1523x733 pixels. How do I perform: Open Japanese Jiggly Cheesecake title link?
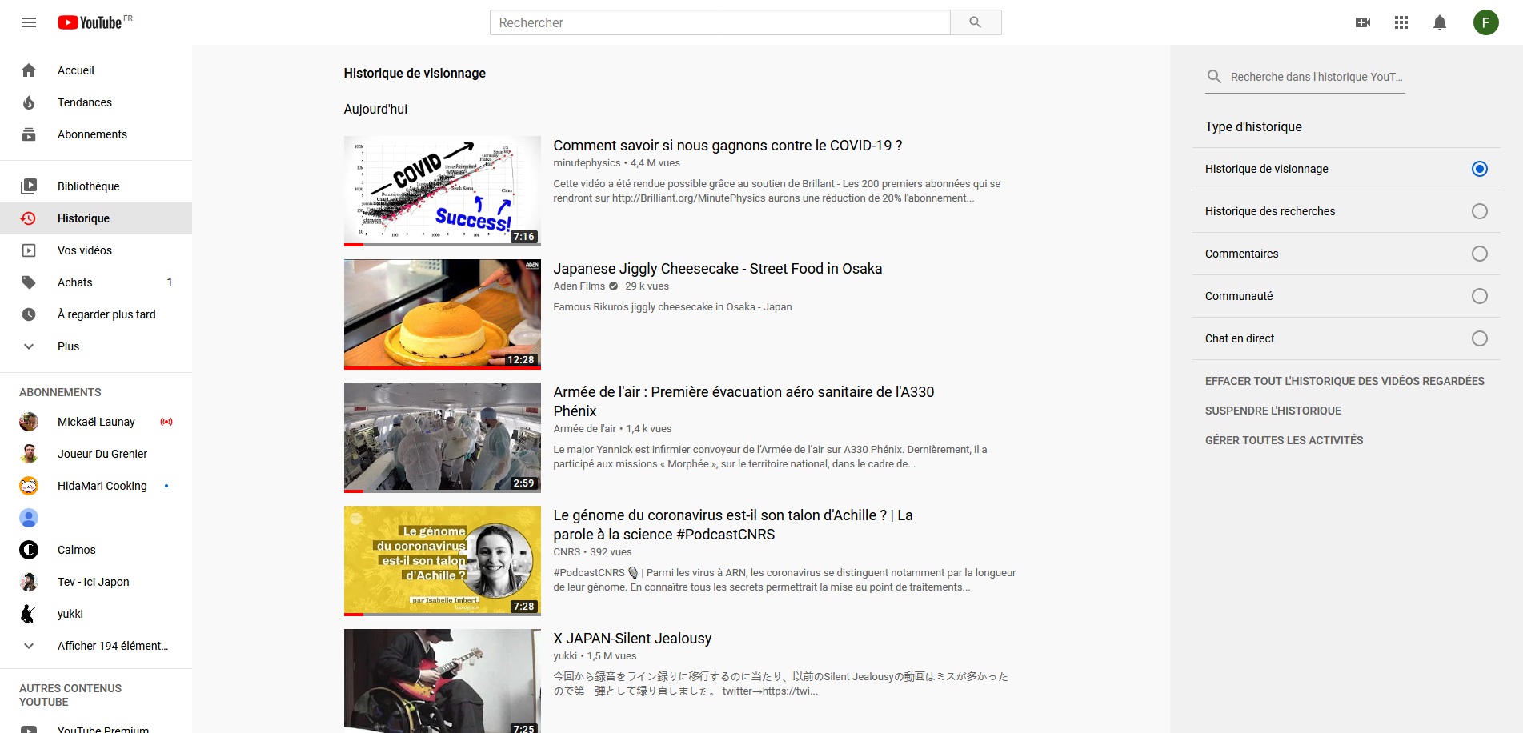click(718, 269)
